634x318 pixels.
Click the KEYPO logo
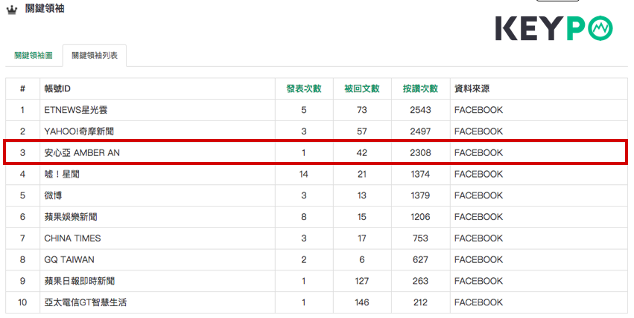coord(554,28)
